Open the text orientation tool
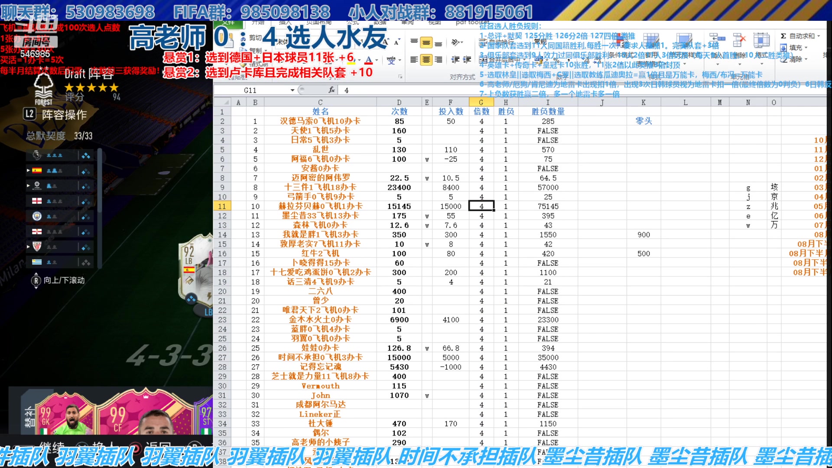 tap(455, 42)
